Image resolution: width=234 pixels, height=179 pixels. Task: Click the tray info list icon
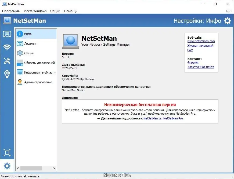coord(20,72)
